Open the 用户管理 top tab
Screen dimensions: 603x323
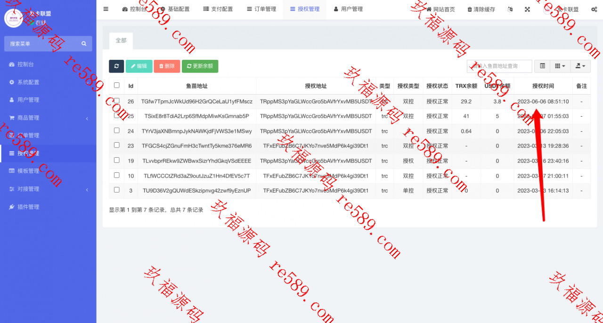click(x=348, y=9)
